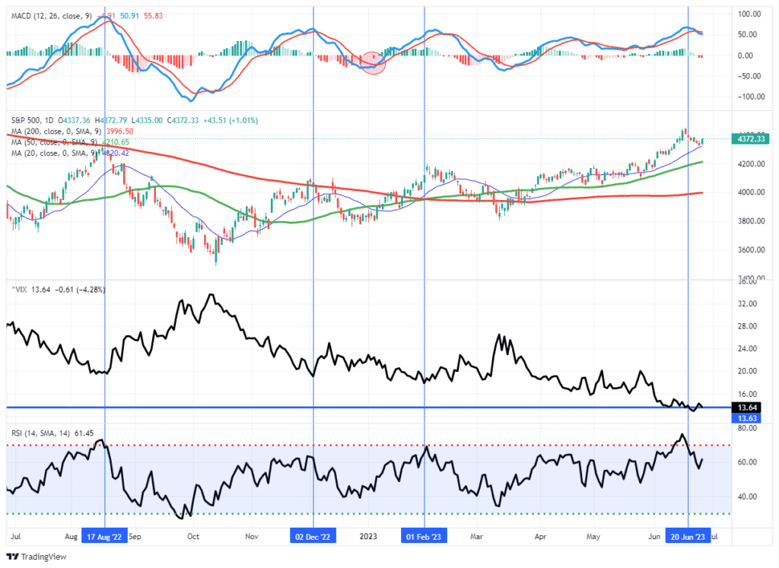Viewport: 779px width, 568px height.
Task: Click the green 4372.33 price label
Action: 751,138
